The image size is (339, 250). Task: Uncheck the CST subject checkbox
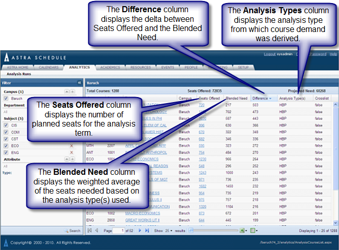[6, 139]
